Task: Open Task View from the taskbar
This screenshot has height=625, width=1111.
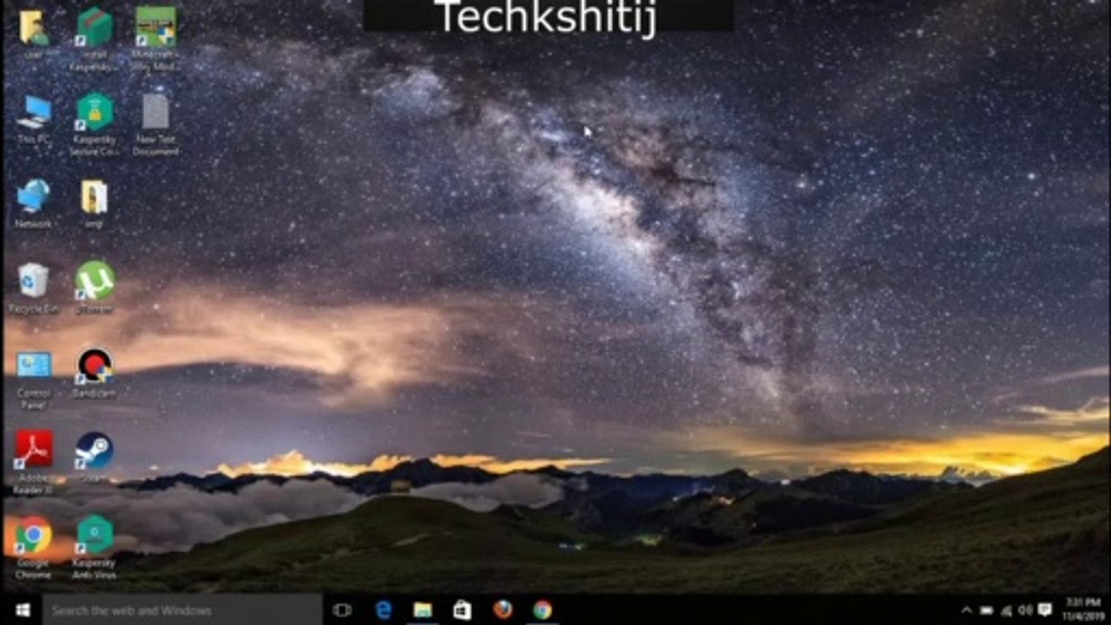Action: (342, 610)
